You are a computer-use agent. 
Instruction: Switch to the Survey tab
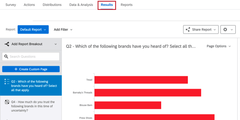[x=11, y=5]
